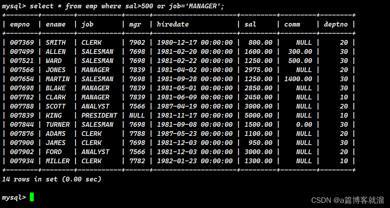Click the salary value '950.00'

point(260,143)
